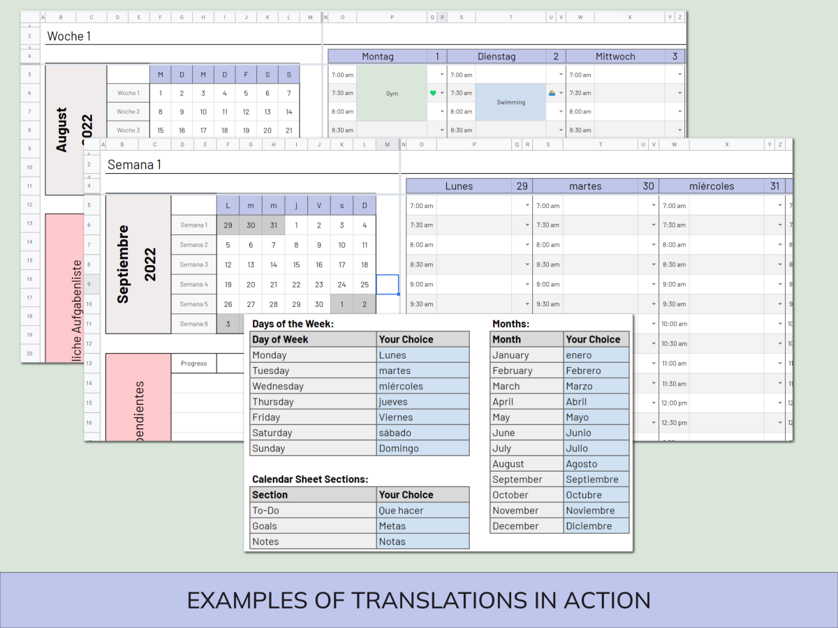Select the 'miércoles' day header in schedule
838x628 pixels.
(712, 186)
